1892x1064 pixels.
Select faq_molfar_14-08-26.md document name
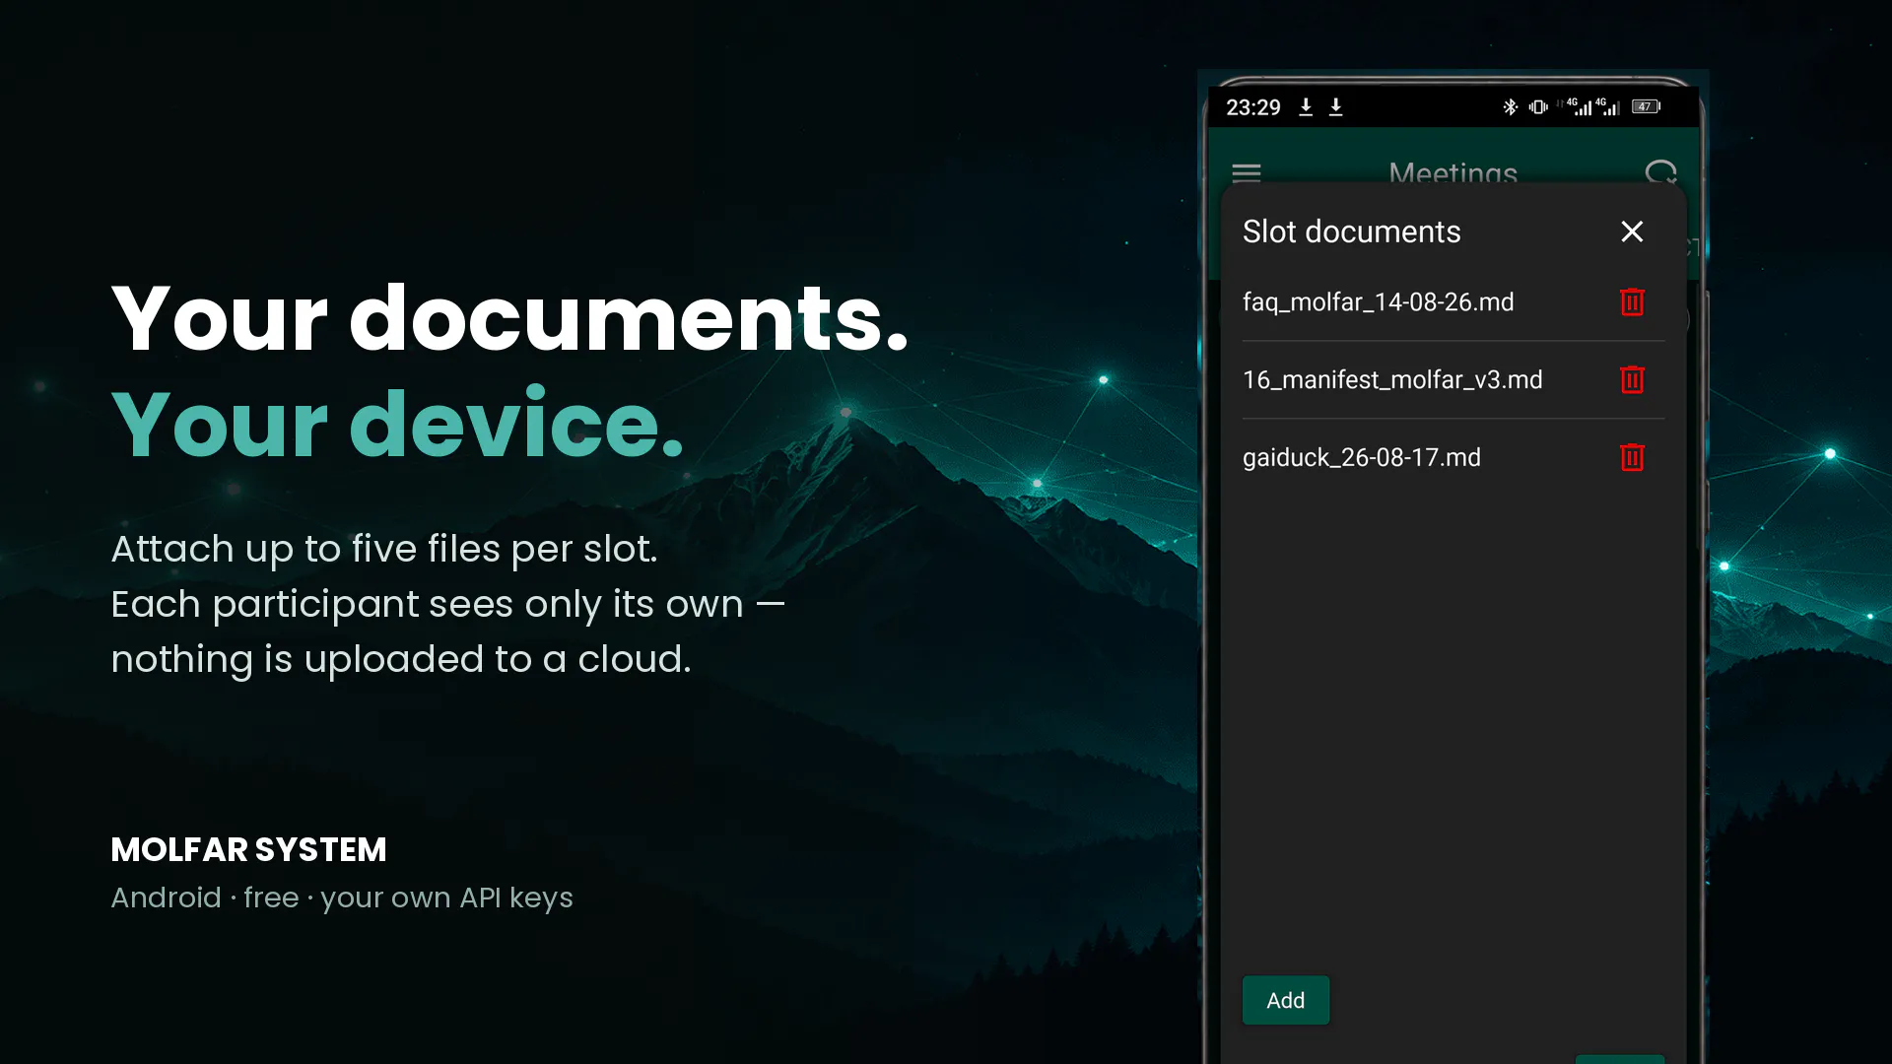[1378, 302]
